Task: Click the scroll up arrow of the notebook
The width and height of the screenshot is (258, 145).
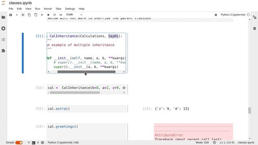Action: (x=250, y=20)
